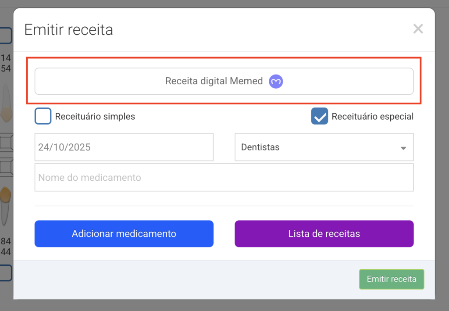Viewport: 449px width, 311px height.
Task: Click the lower tooth surface diagram
Action: tap(6, 167)
